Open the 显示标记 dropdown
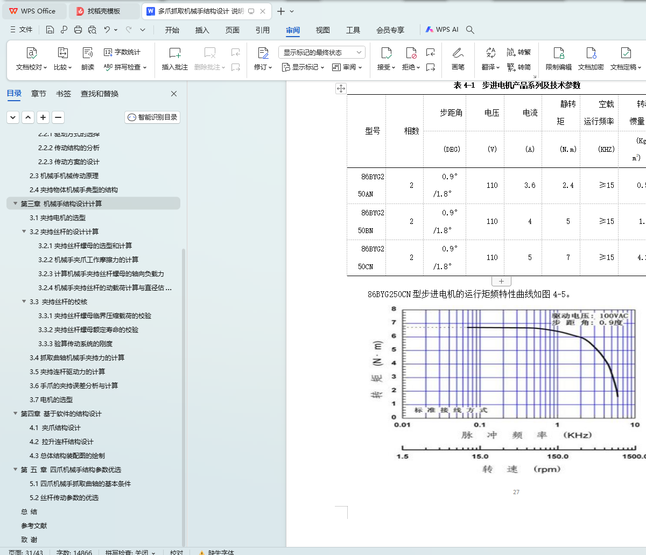The width and height of the screenshot is (646, 555). point(303,67)
